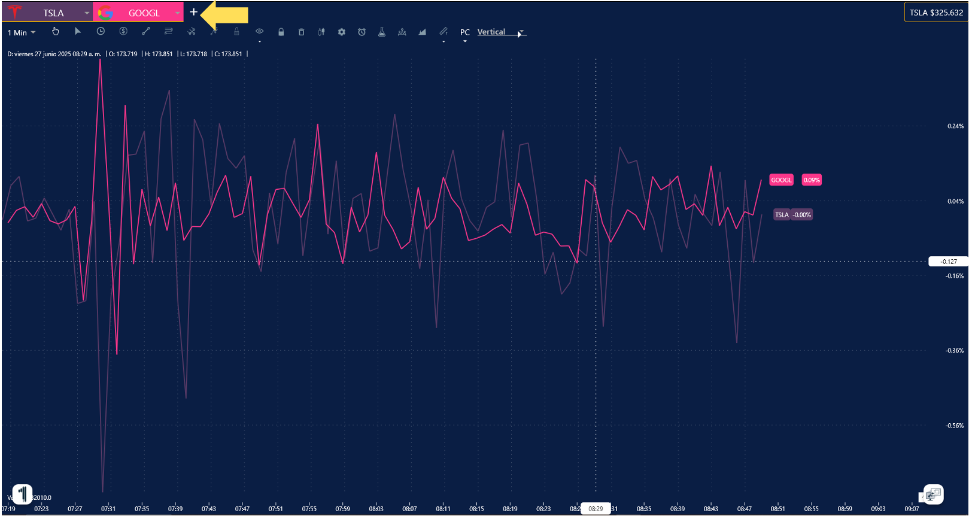Image resolution: width=969 pixels, height=516 pixels.
Task: Switch to the GOOGL tab
Action: coord(144,13)
